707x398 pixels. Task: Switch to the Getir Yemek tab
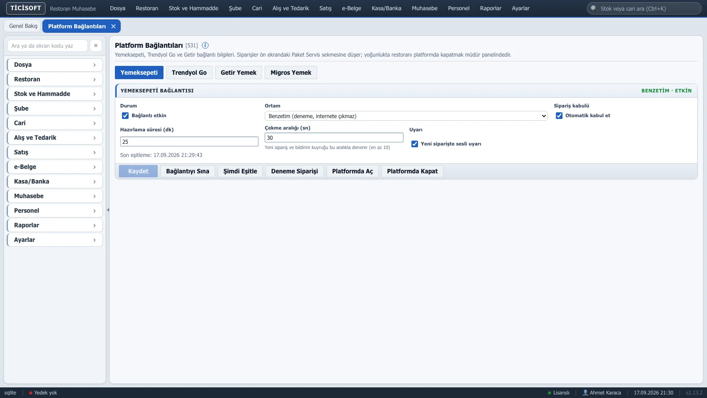[239, 73]
